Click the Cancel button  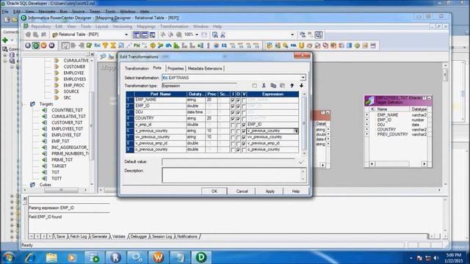(x=242, y=191)
